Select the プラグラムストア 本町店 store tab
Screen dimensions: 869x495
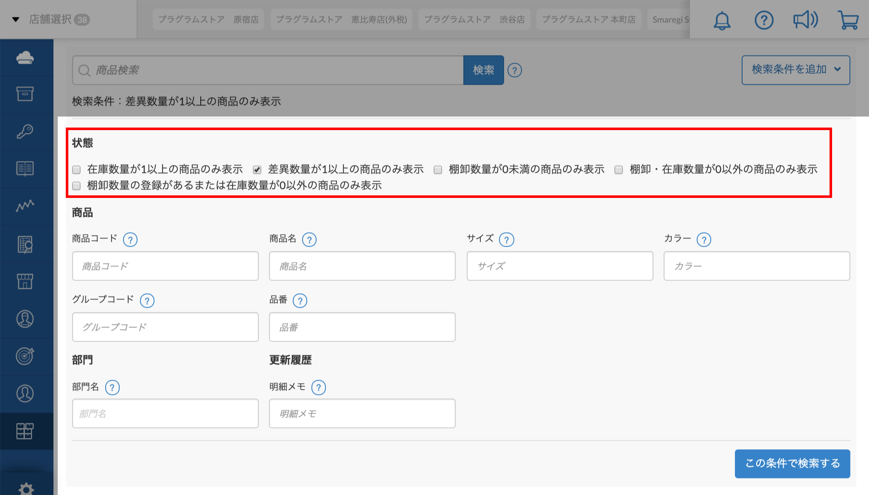coord(589,19)
